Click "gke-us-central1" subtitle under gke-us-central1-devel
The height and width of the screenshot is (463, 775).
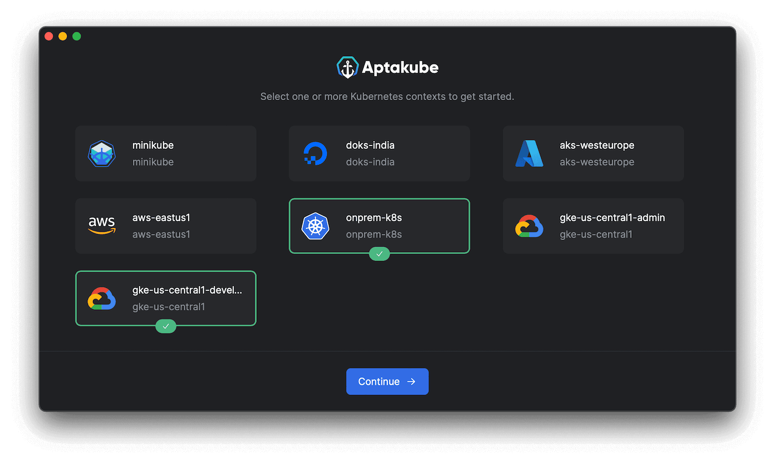point(168,307)
